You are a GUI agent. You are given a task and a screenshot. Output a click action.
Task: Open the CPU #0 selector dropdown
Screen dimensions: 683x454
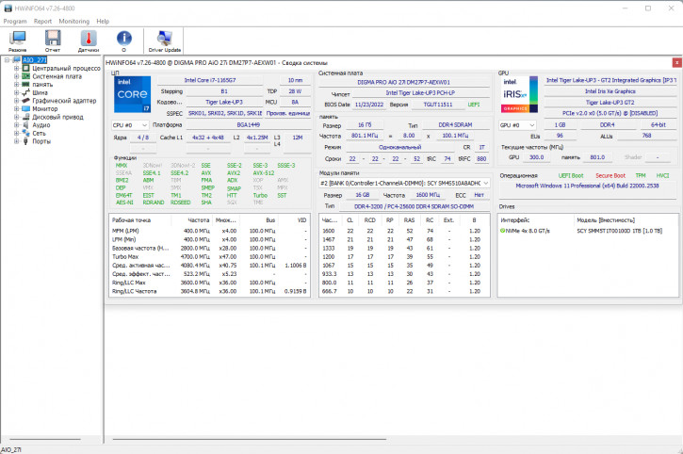click(130, 125)
